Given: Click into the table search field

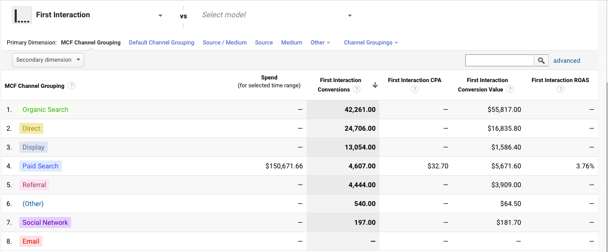Looking at the screenshot, I should [x=499, y=61].
